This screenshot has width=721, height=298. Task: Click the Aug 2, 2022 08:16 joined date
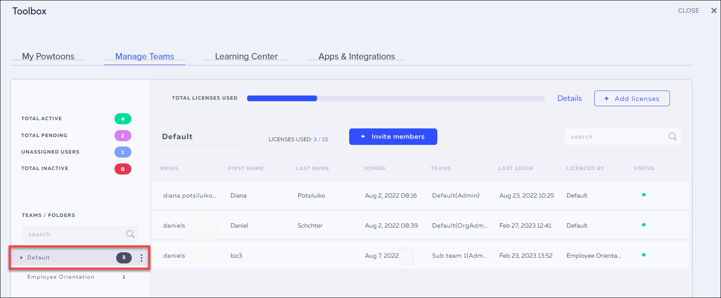391,196
